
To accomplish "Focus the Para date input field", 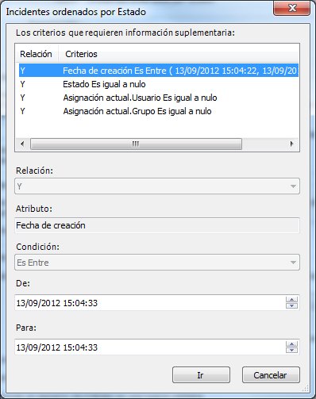I will 150,347.
